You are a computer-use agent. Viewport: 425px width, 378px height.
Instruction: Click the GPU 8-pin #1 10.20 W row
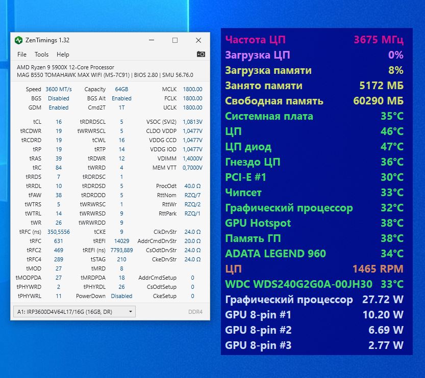314,315
